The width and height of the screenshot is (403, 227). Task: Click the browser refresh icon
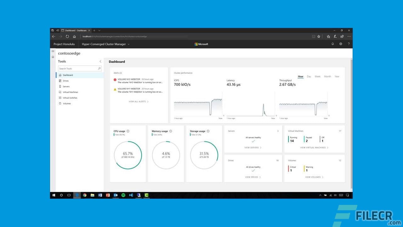coord(67,36)
